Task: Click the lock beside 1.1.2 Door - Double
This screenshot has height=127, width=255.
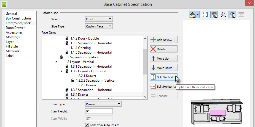Action: pyautogui.click(x=67, y=38)
